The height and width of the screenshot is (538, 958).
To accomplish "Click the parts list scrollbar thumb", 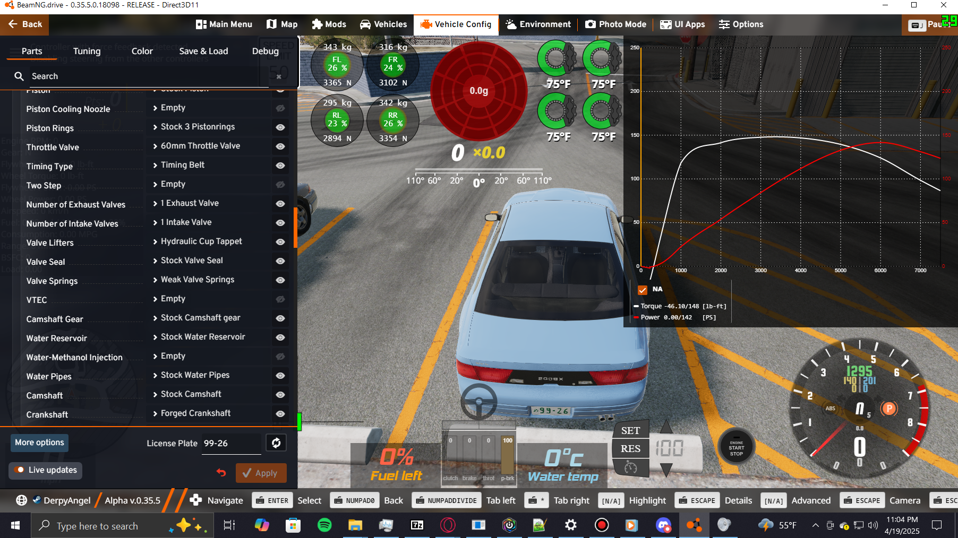I will coord(295,228).
